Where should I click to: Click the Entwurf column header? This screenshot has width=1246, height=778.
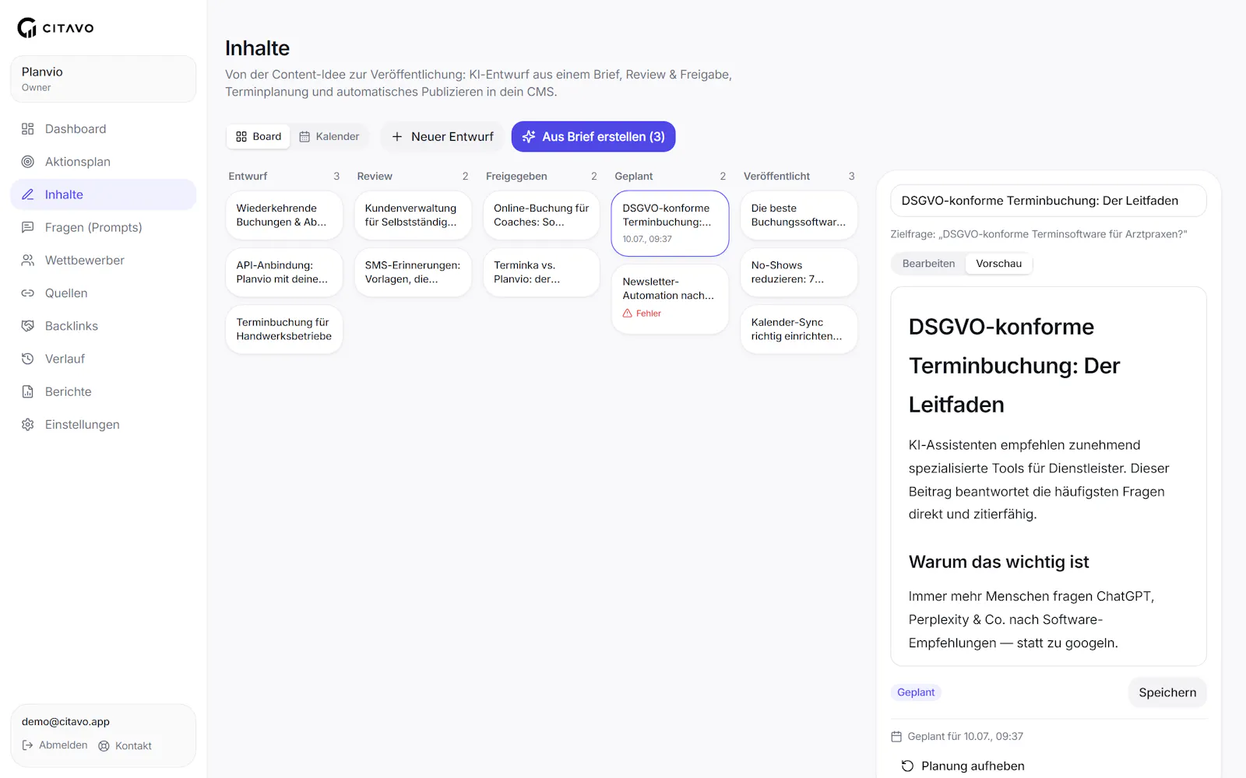pos(248,177)
